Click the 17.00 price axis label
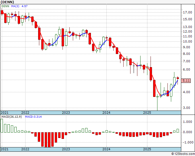The width and height of the screenshot is (195, 156). (x=188, y=12)
